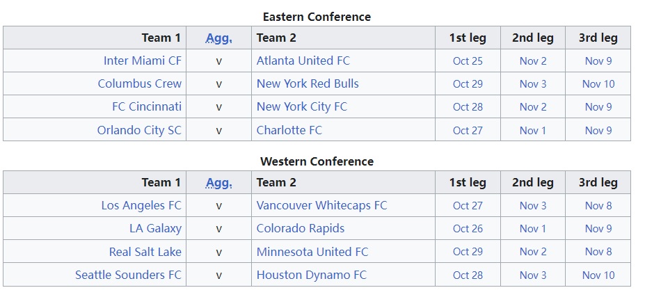This screenshot has width=645, height=297.
Task: Select the Houston Dynamo FC link
Action: point(311,275)
